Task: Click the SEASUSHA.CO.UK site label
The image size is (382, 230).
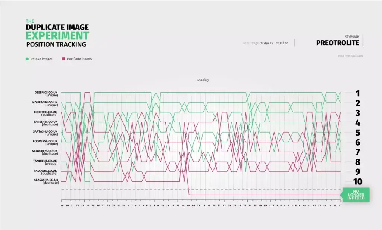Action: (x=46, y=181)
